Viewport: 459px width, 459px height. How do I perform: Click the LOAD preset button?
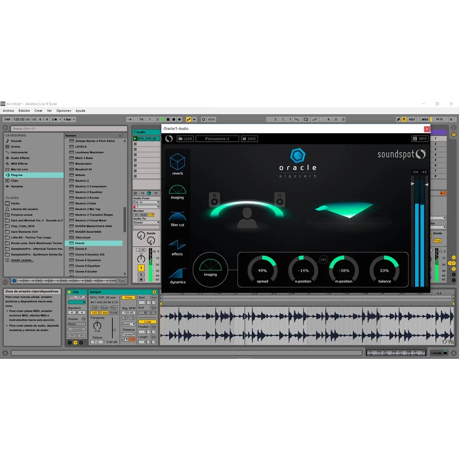(185, 139)
